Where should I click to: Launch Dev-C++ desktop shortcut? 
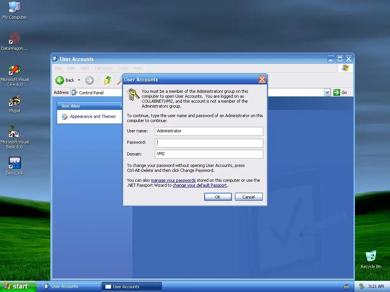point(14,166)
